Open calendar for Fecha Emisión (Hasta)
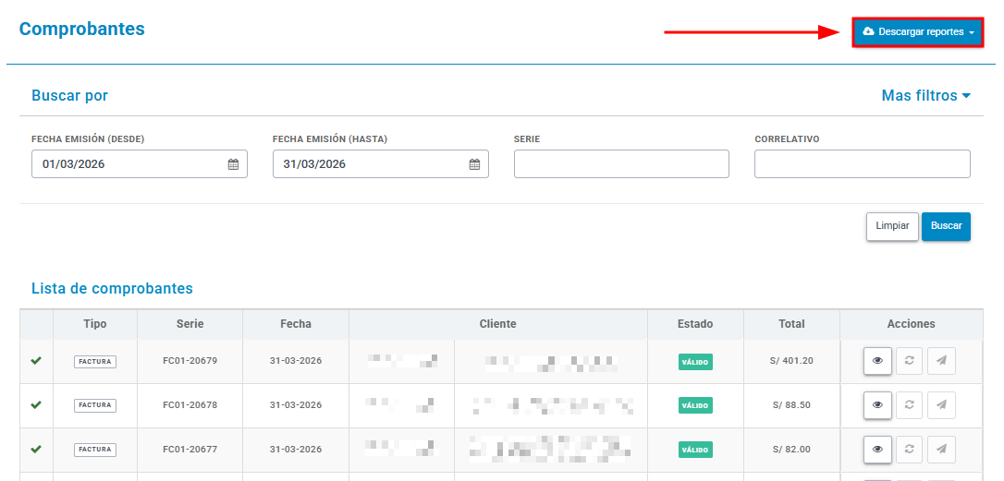The width and height of the screenshot is (1004, 481). click(474, 164)
